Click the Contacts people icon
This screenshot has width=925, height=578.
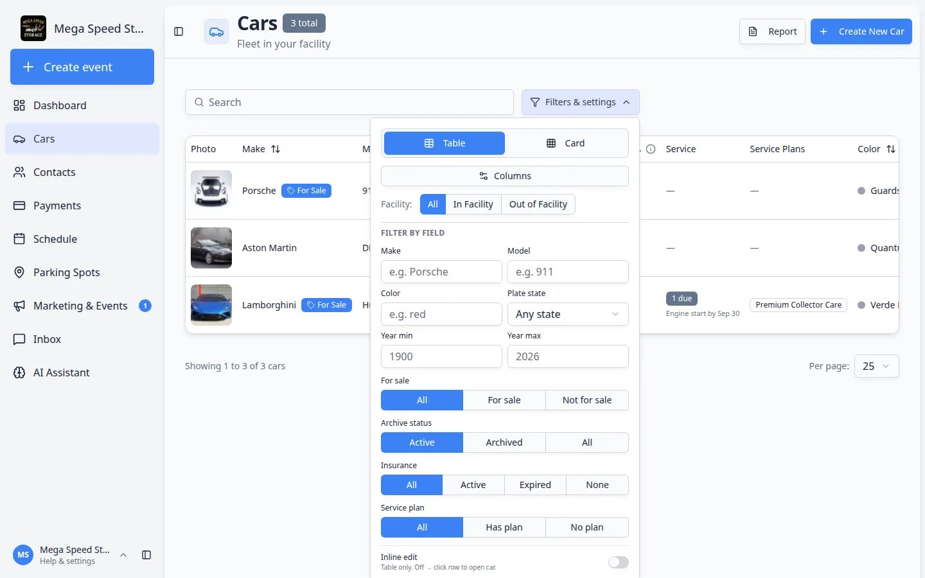(x=19, y=172)
